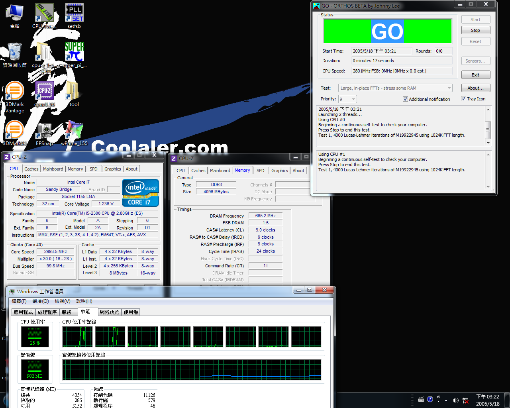
Task: Open Caches tab in right CPU-Z
Action: [x=198, y=171]
